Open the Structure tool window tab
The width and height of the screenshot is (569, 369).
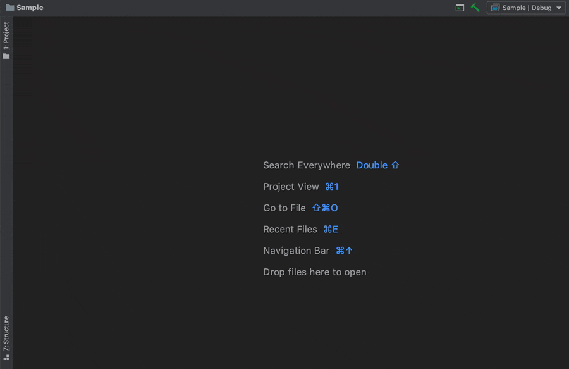(x=6, y=338)
